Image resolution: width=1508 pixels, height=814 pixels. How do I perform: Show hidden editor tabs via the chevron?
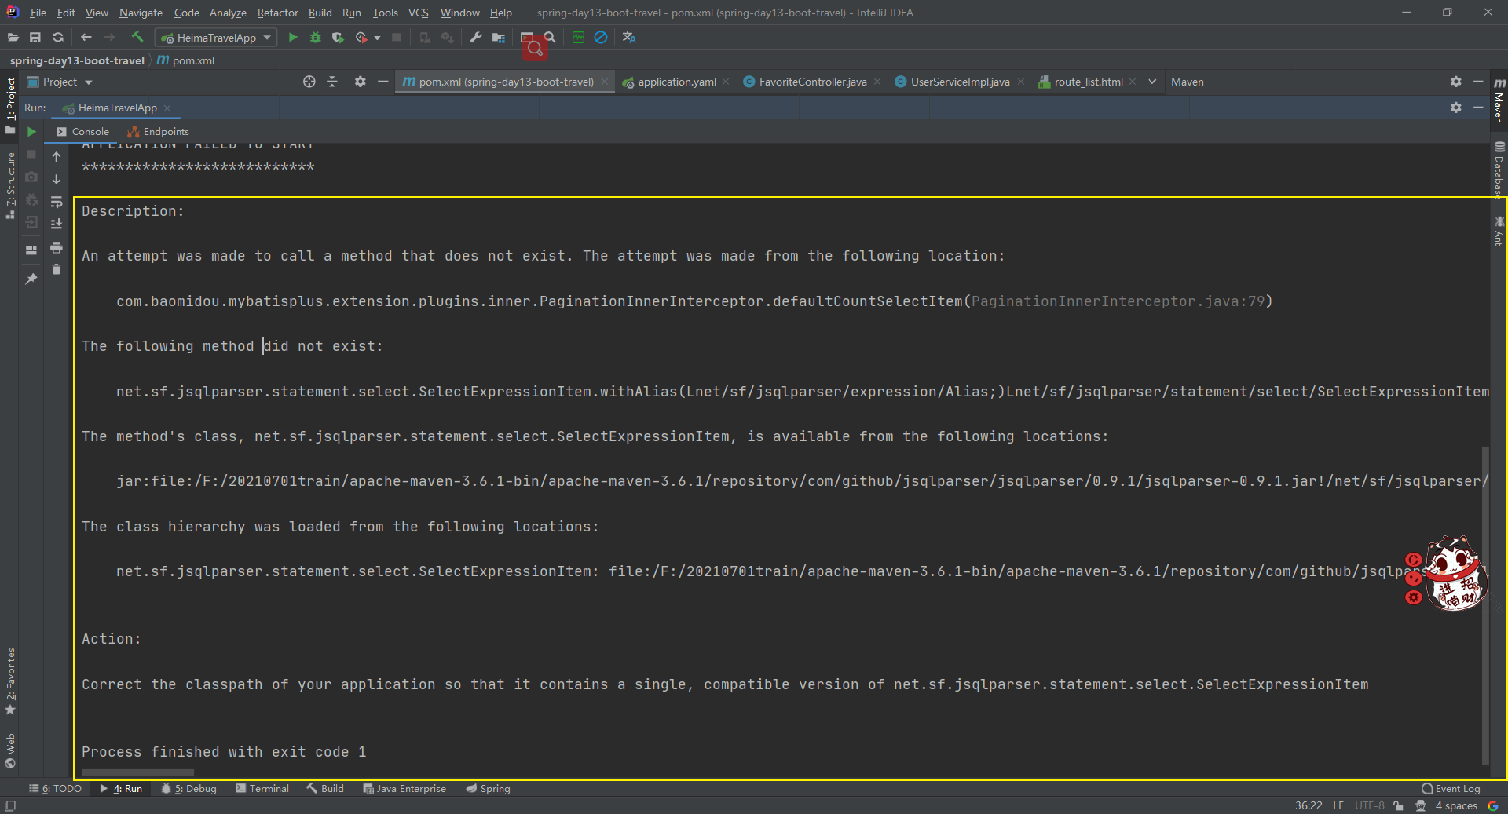pos(1151,82)
